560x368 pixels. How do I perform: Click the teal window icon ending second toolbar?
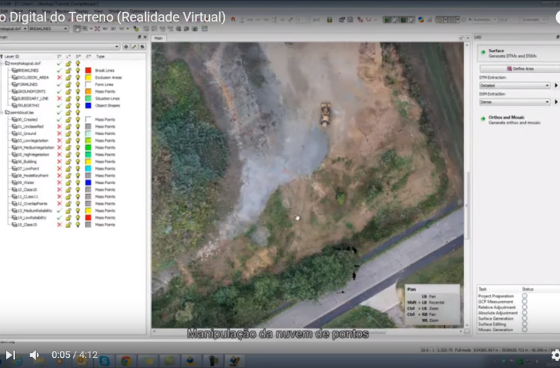point(204,29)
